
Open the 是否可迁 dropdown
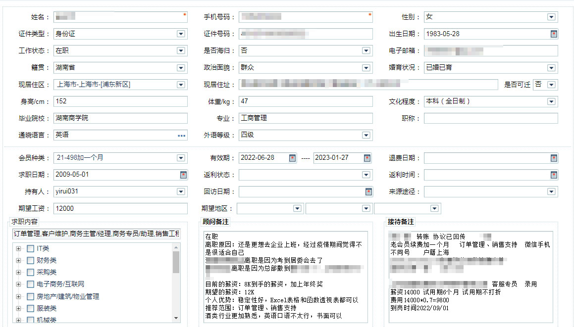[x=551, y=85]
